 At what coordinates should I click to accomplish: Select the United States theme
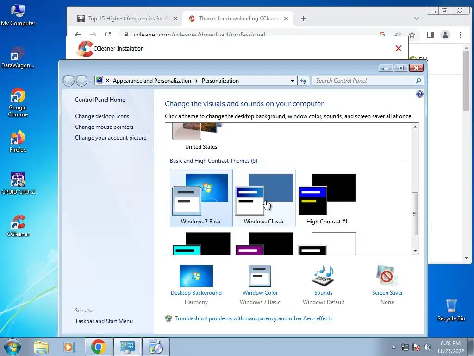(x=201, y=137)
